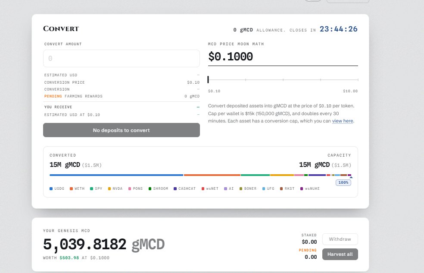Select the BONER olive legend marker
Screen dimensions: 424x273
click(241, 188)
